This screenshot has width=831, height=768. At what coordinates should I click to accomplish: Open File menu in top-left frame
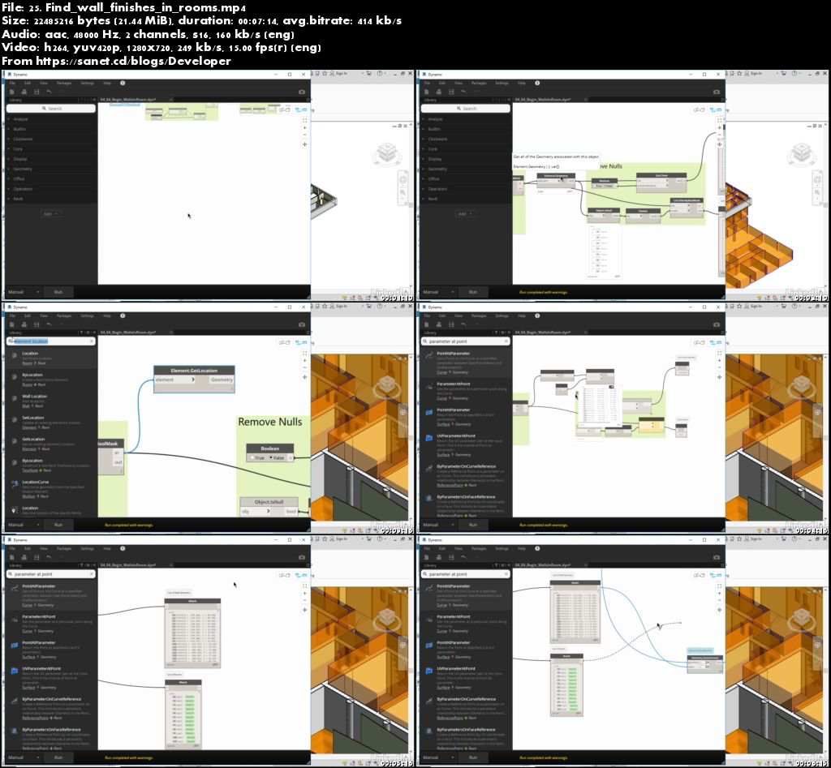[11, 84]
